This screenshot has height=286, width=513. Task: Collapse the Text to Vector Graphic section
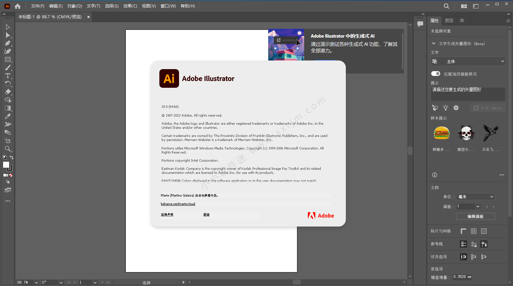point(433,43)
